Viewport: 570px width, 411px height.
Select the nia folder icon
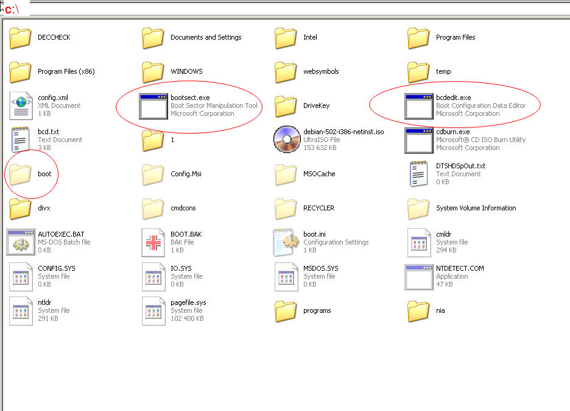(x=418, y=311)
